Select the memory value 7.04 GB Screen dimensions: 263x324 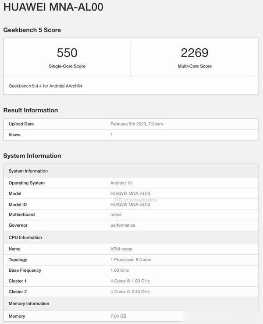coord(118,316)
